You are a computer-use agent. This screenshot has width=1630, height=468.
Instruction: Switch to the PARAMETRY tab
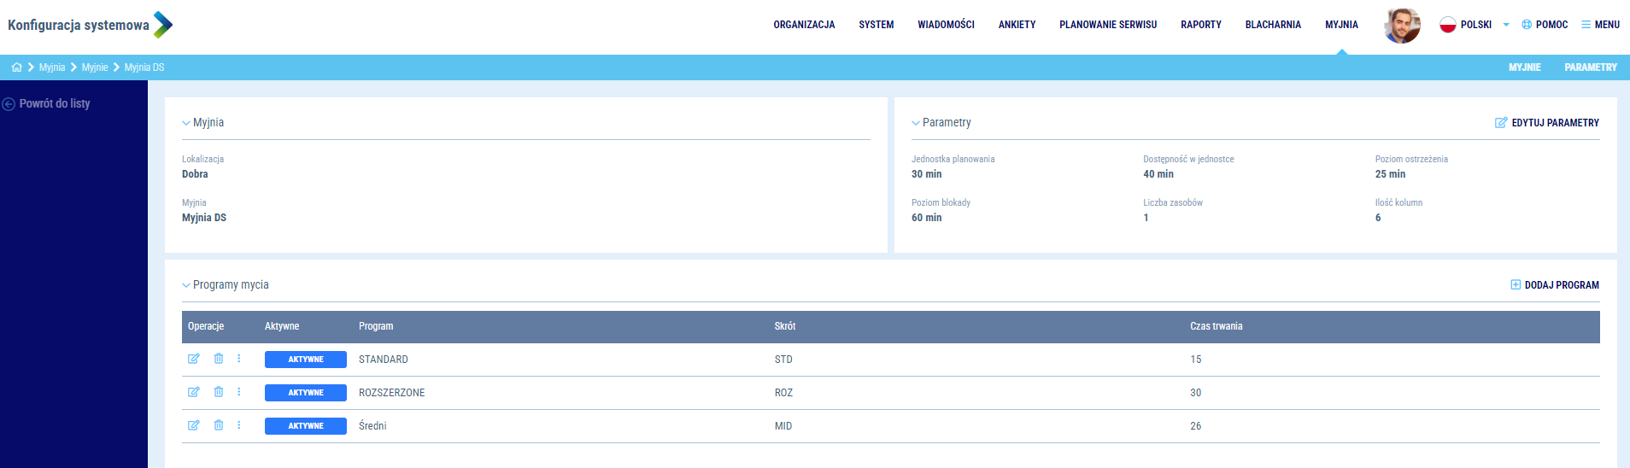click(1590, 67)
